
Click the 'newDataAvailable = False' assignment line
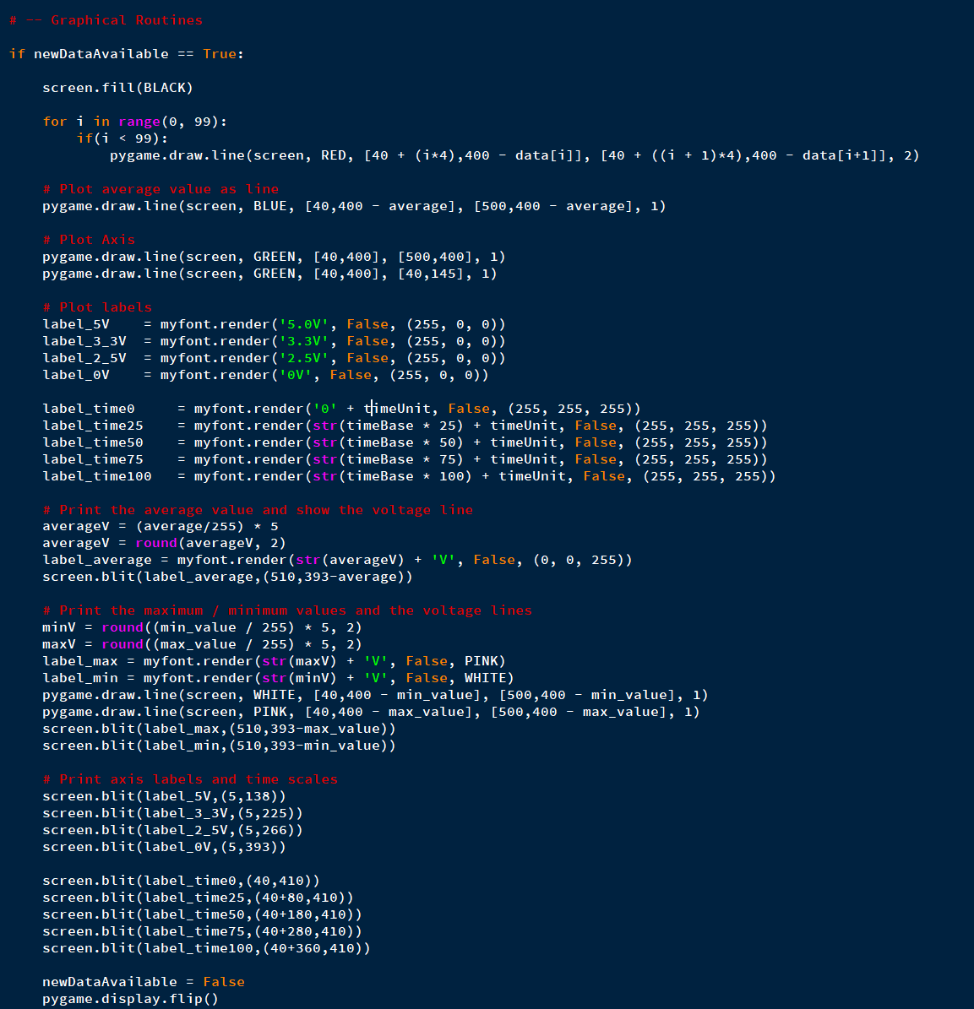coord(144,982)
